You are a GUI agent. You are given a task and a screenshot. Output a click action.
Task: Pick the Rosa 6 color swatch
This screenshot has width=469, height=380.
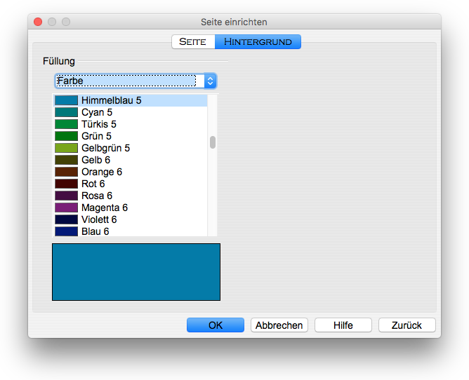(x=67, y=196)
